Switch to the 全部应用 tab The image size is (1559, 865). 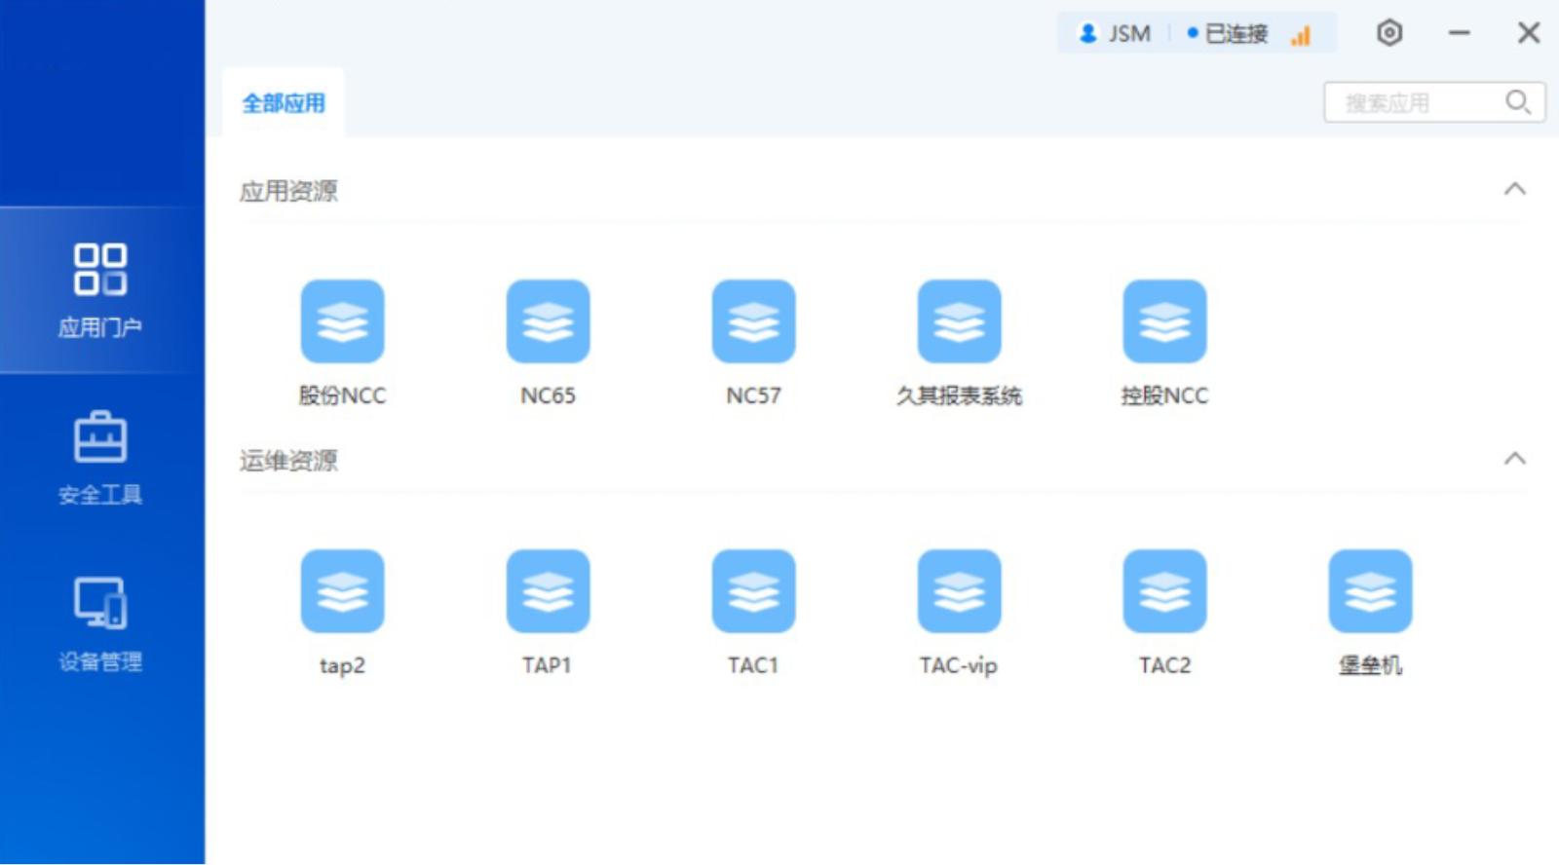284,103
